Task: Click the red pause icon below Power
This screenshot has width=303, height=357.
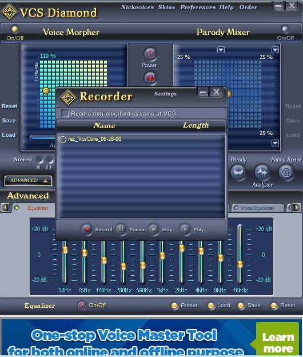Action: [150, 78]
